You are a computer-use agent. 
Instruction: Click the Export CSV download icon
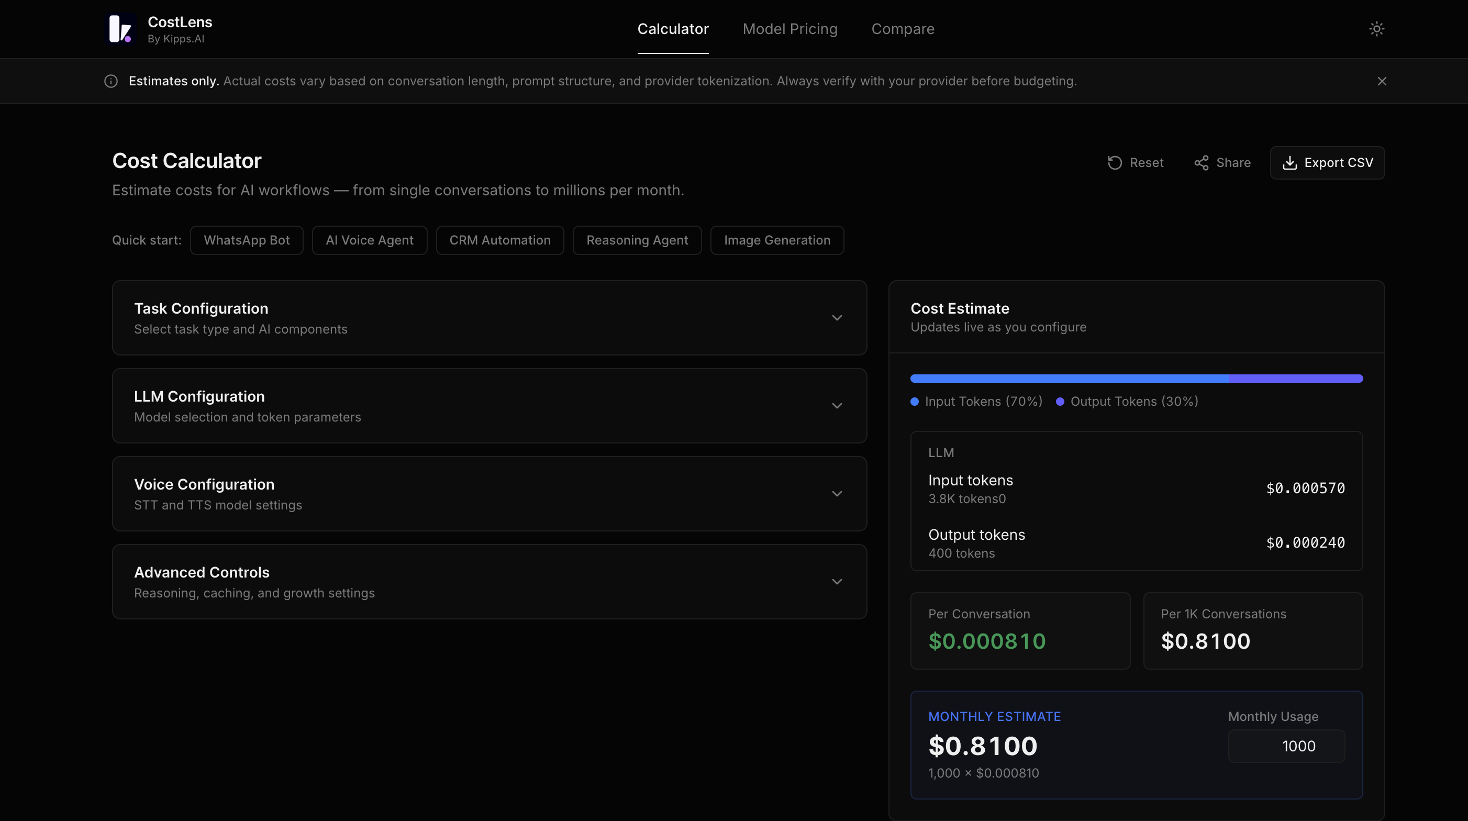click(1289, 163)
